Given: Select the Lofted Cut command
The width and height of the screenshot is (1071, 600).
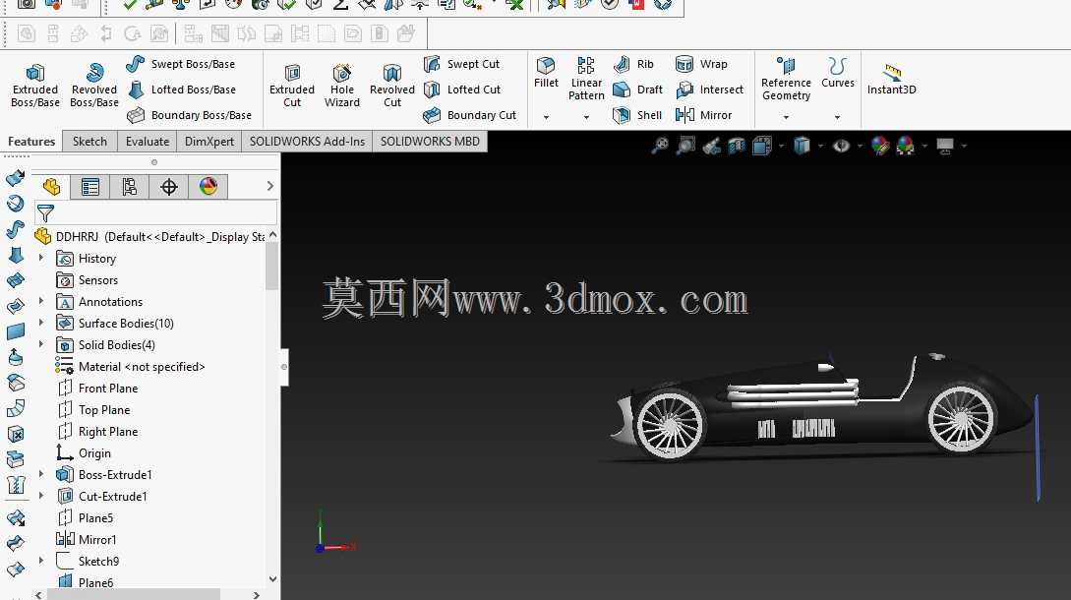Looking at the screenshot, I should click(461, 90).
